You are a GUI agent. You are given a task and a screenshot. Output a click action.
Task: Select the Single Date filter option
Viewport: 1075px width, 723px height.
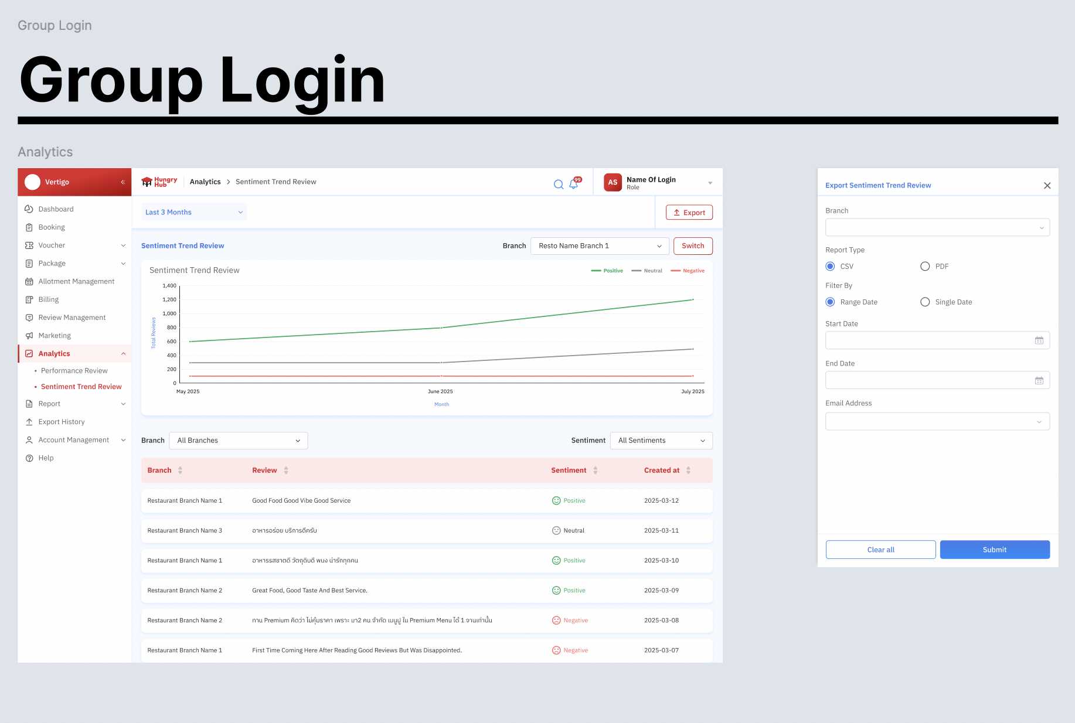(925, 302)
